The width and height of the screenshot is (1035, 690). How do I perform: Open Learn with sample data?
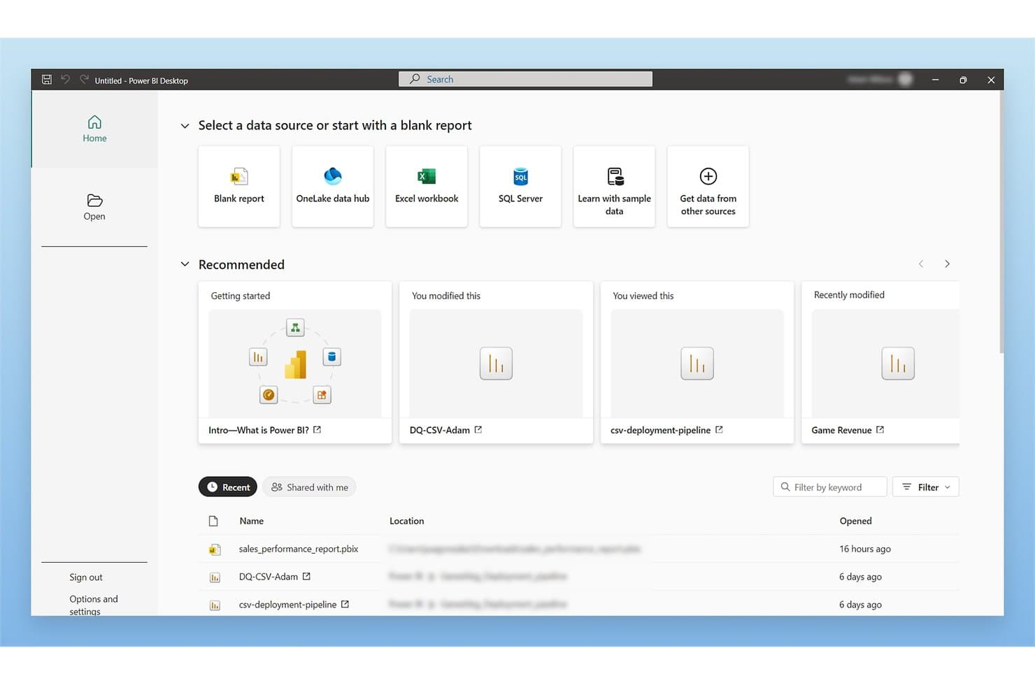(614, 187)
